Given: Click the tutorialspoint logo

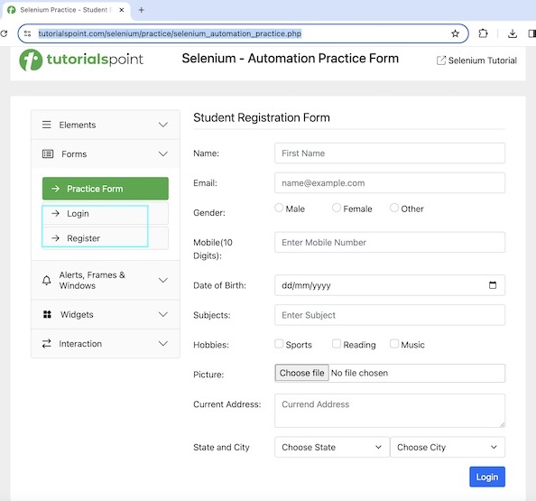Looking at the screenshot, I should tap(81, 60).
